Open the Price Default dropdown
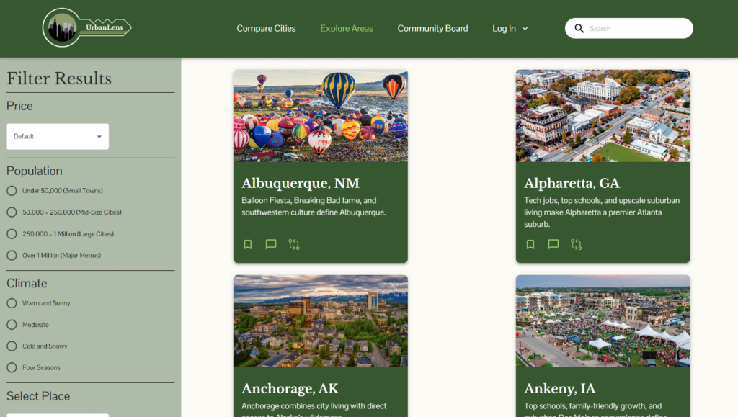 click(x=58, y=136)
